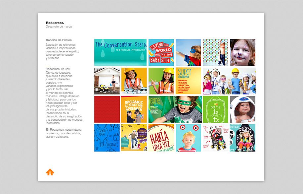Open the cat face-paint girl photo
The height and width of the screenshot is (194, 303).
click(x=243, y=52)
